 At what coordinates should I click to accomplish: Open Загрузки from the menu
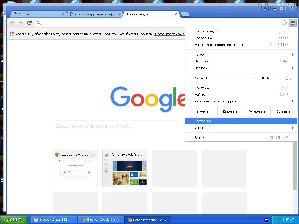click(x=241, y=61)
